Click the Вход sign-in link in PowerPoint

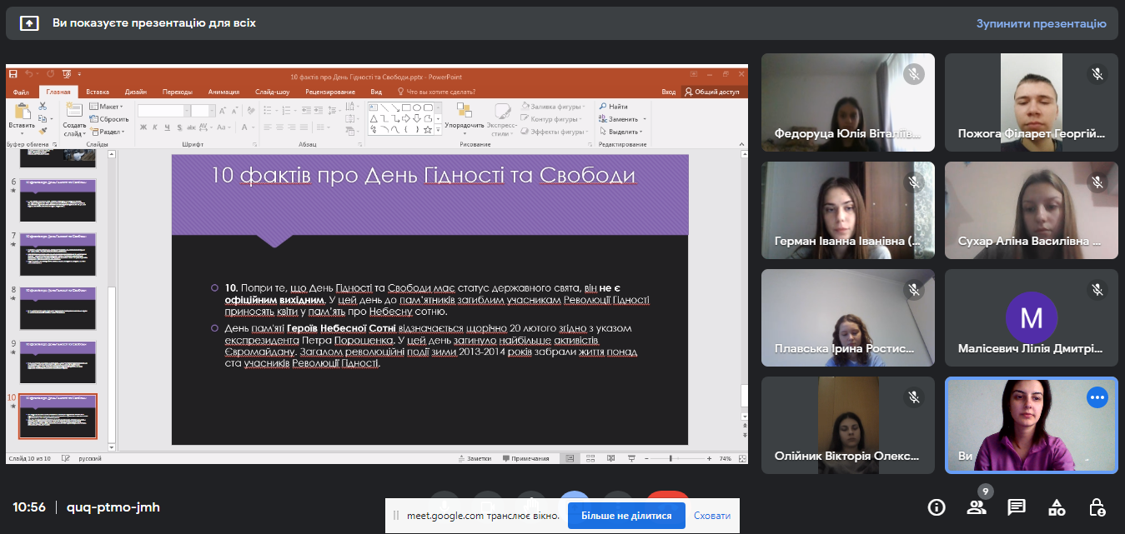[x=668, y=92]
